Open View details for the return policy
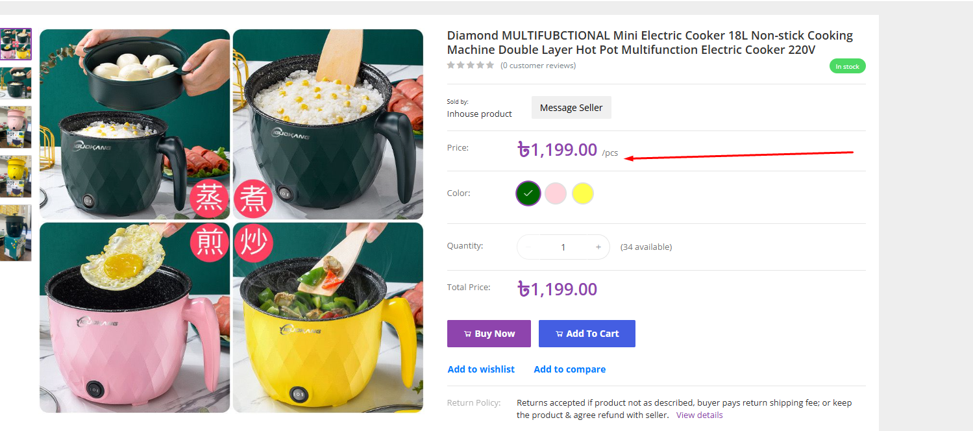This screenshot has width=973, height=431. pyautogui.click(x=699, y=415)
